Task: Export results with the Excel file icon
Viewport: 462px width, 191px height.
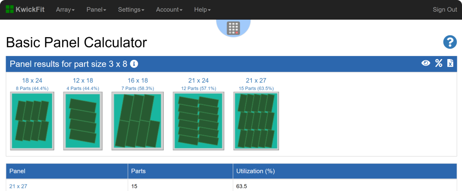Action: pos(450,63)
